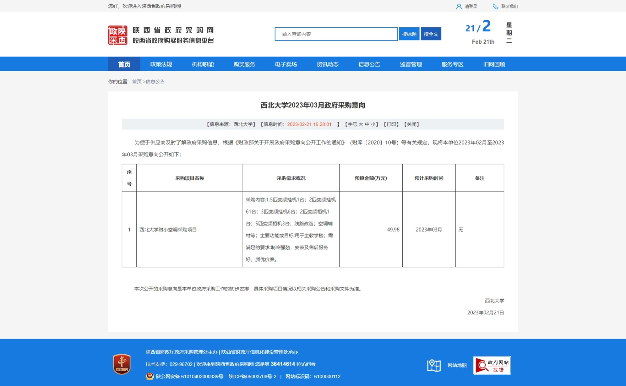This screenshot has width=626, height=386.
Task: Open the 政策法规 navigation menu
Action: [x=161, y=64]
